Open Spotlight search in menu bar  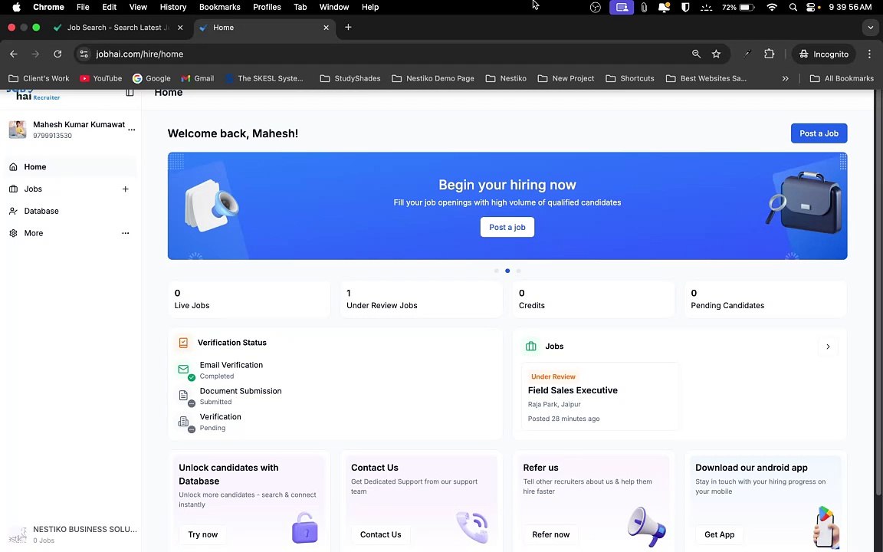[793, 8]
